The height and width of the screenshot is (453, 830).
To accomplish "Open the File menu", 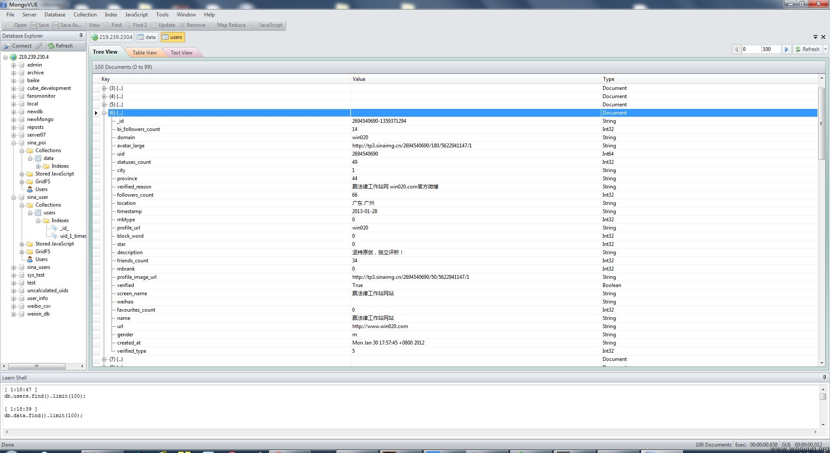I will [x=10, y=15].
